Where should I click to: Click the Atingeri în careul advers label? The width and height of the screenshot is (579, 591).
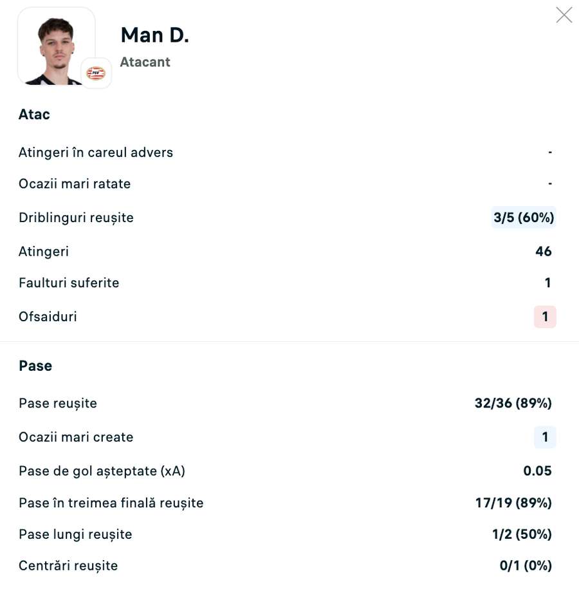[96, 153]
